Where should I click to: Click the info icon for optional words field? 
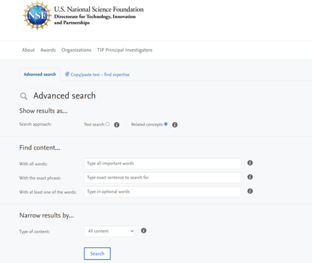(x=250, y=191)
